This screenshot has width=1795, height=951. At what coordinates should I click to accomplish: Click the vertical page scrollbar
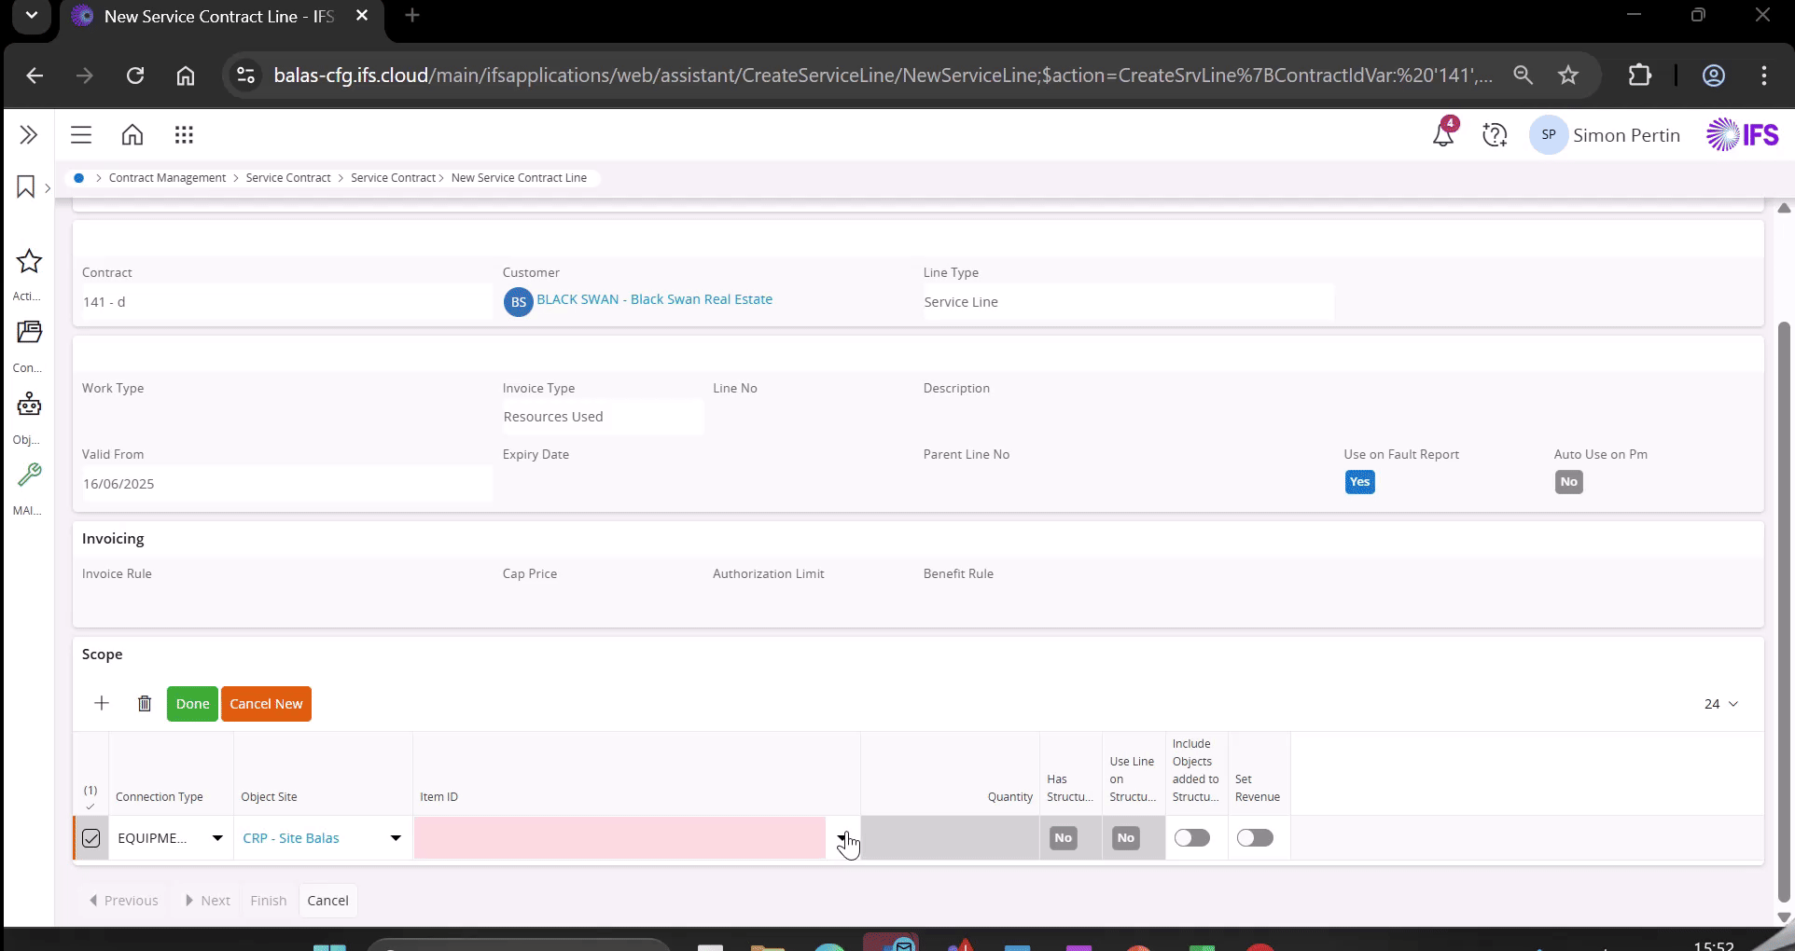coord(1784,611)
